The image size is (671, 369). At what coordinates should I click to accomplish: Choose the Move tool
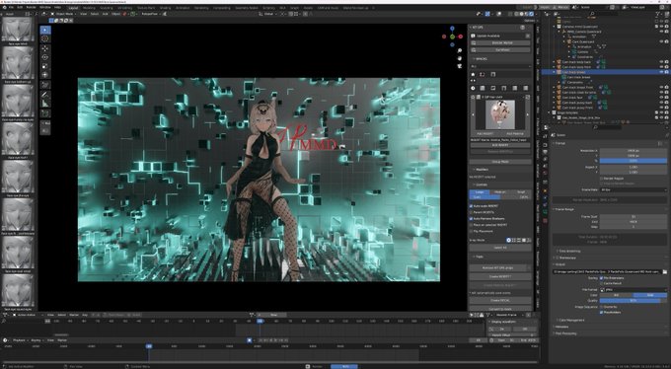coord(45,48)
